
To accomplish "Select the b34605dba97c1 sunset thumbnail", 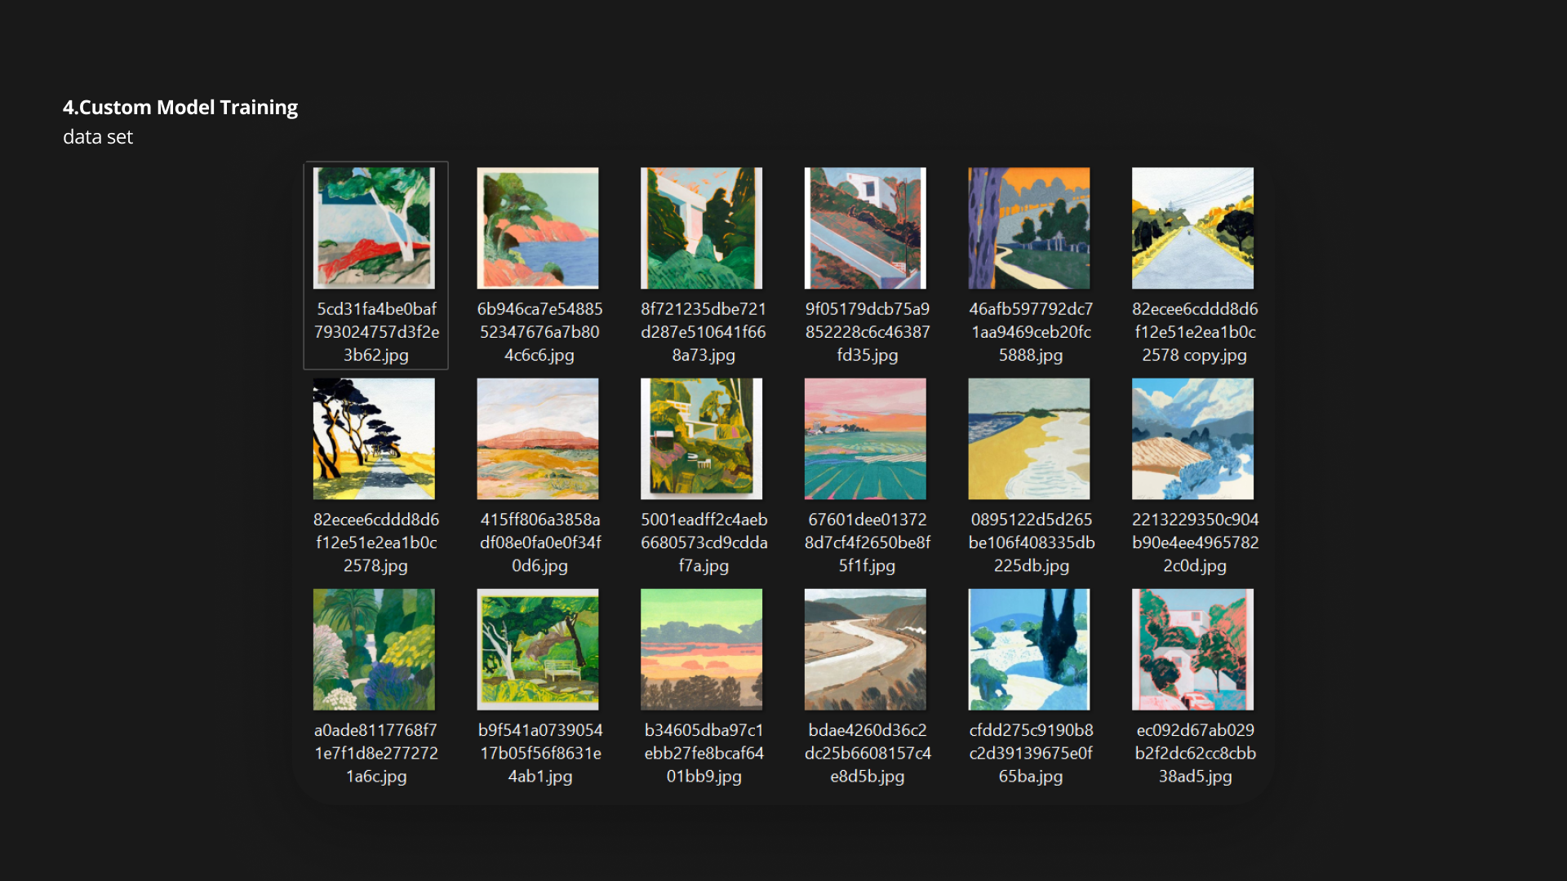I will point(702,649).
